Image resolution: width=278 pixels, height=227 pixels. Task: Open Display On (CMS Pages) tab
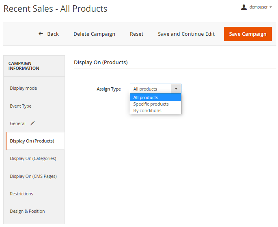click(33, 176)
